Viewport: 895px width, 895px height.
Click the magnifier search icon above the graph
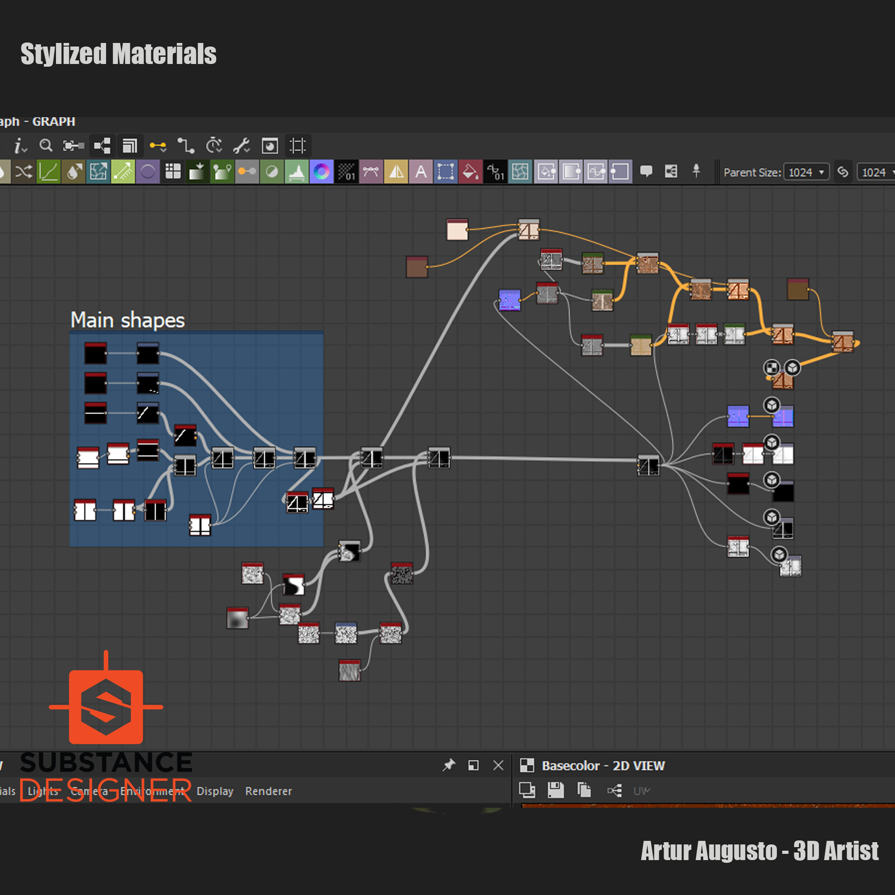tap(45, 145)
